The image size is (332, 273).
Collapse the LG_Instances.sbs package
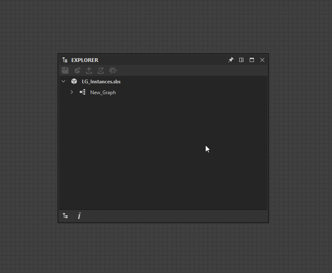tap(63, 81)
